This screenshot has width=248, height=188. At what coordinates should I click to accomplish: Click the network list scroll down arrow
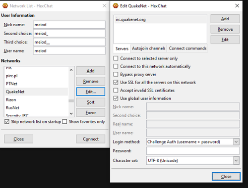pos(71,113)
